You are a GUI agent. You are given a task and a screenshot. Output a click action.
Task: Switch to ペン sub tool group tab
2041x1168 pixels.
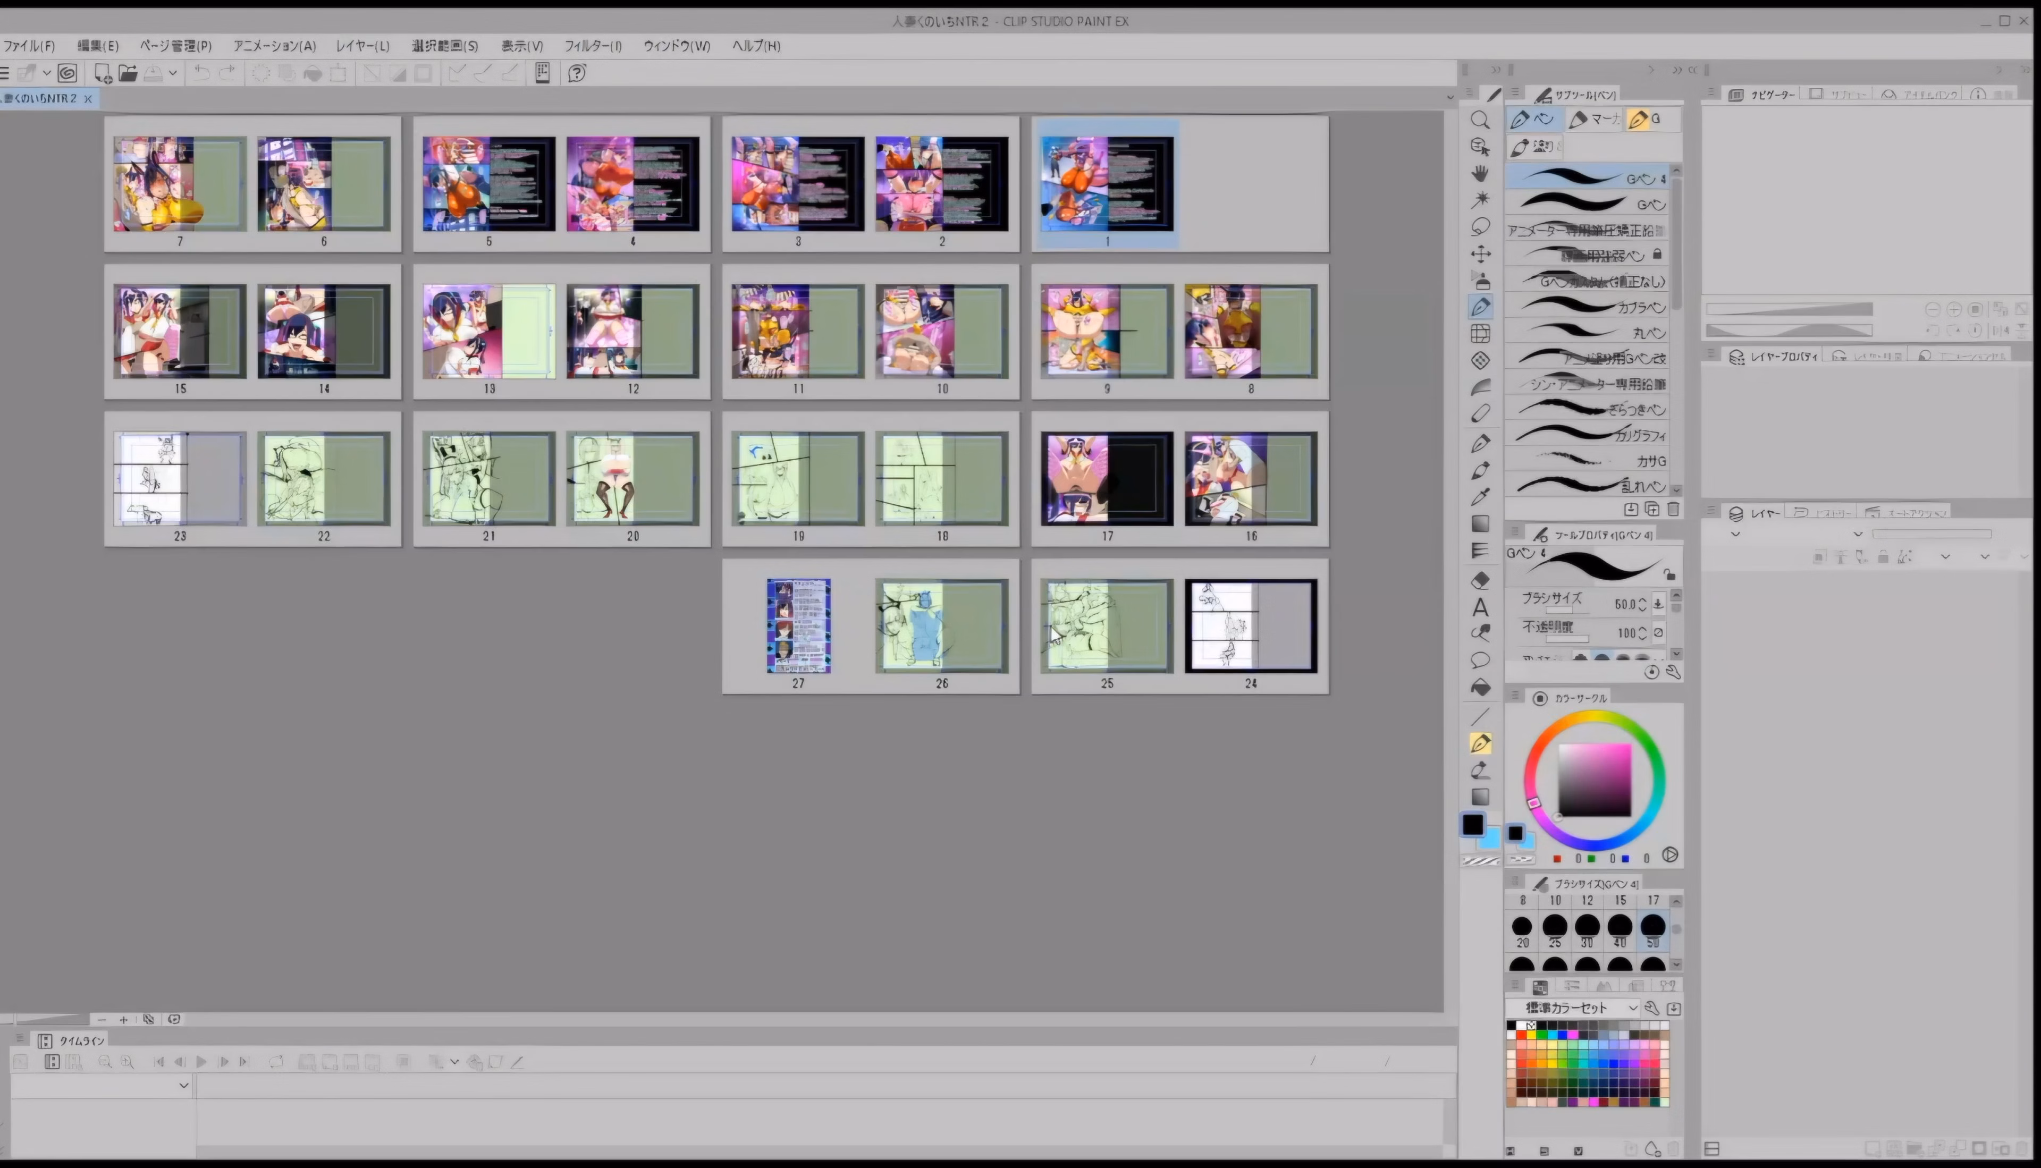coord(1534,120)
